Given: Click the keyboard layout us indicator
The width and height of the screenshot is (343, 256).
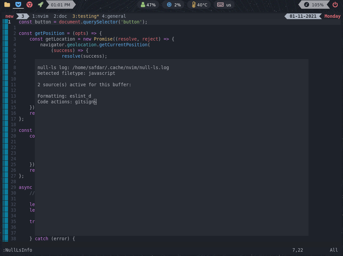Looking at the screenshot, I should click(x=224, y=5).
